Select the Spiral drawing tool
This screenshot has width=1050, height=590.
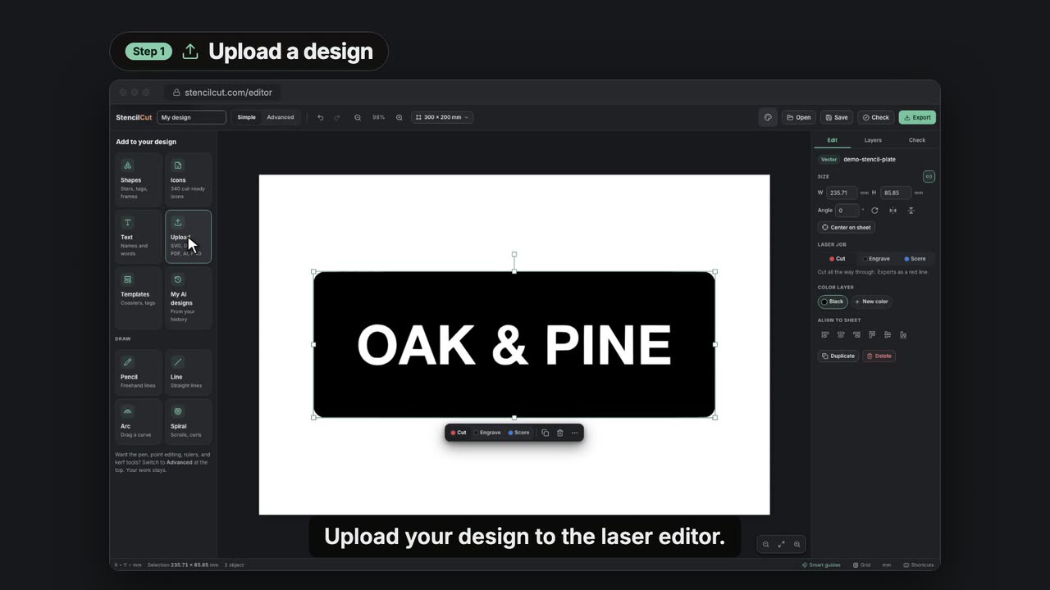189,421
